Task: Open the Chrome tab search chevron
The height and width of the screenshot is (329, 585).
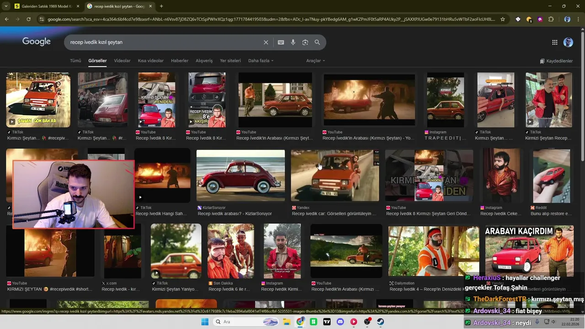Action: click(x=6, y=6)
